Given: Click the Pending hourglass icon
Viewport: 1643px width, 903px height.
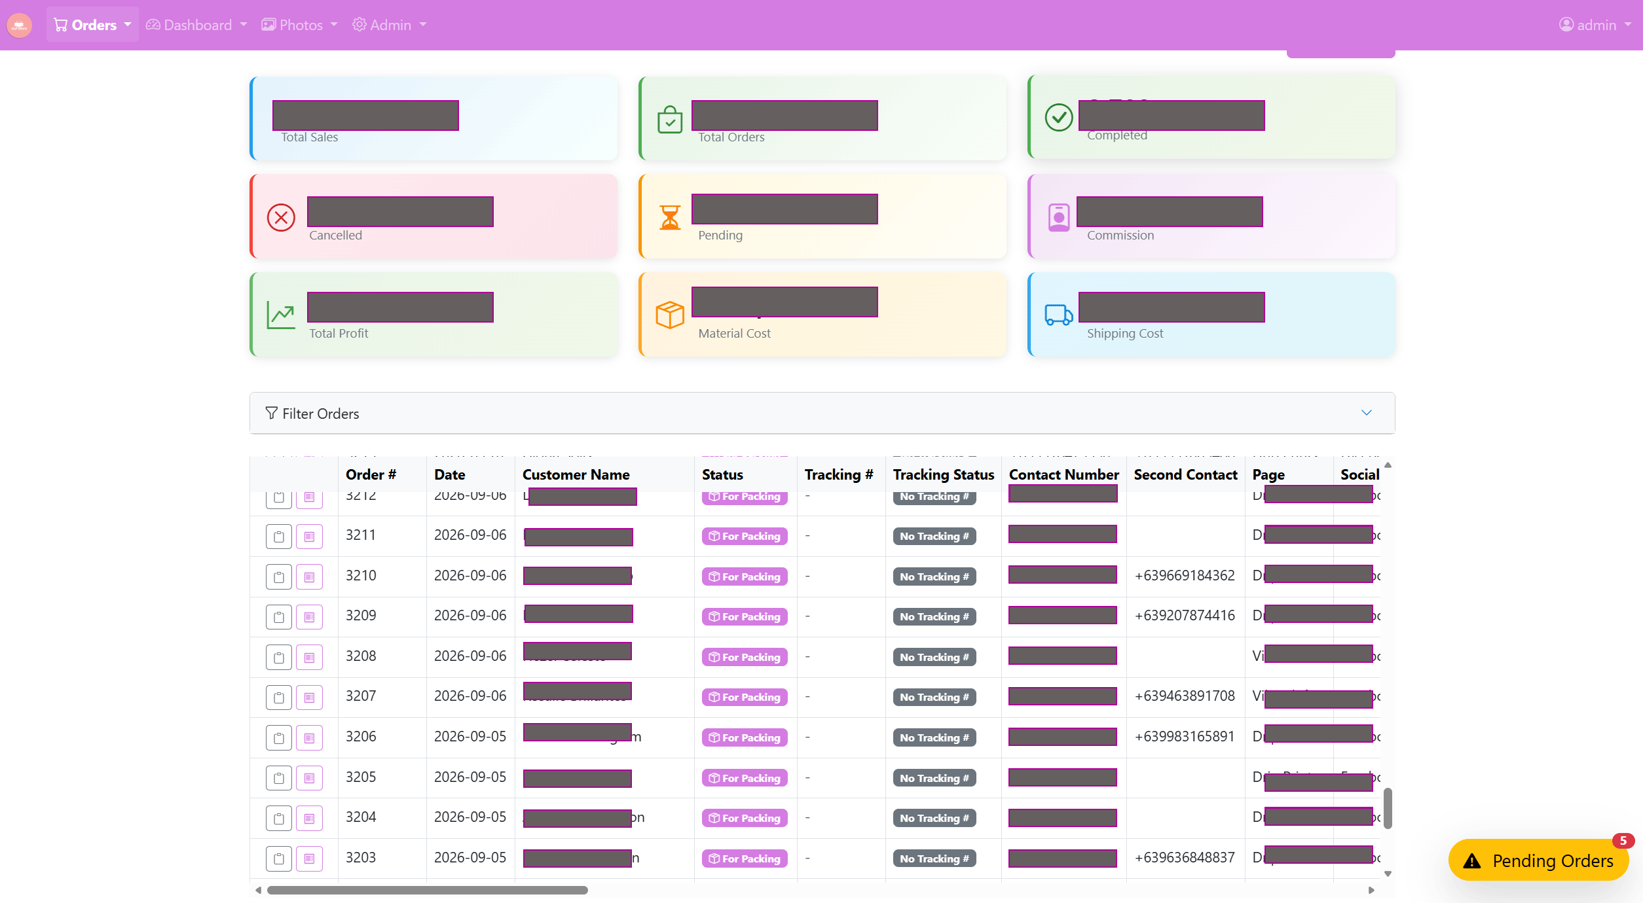Looking at the screenshot, I should (x=670, y=217).
